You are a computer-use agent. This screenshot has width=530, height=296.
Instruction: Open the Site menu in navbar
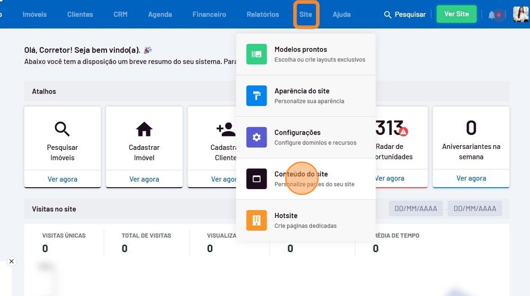pos(306,15)
